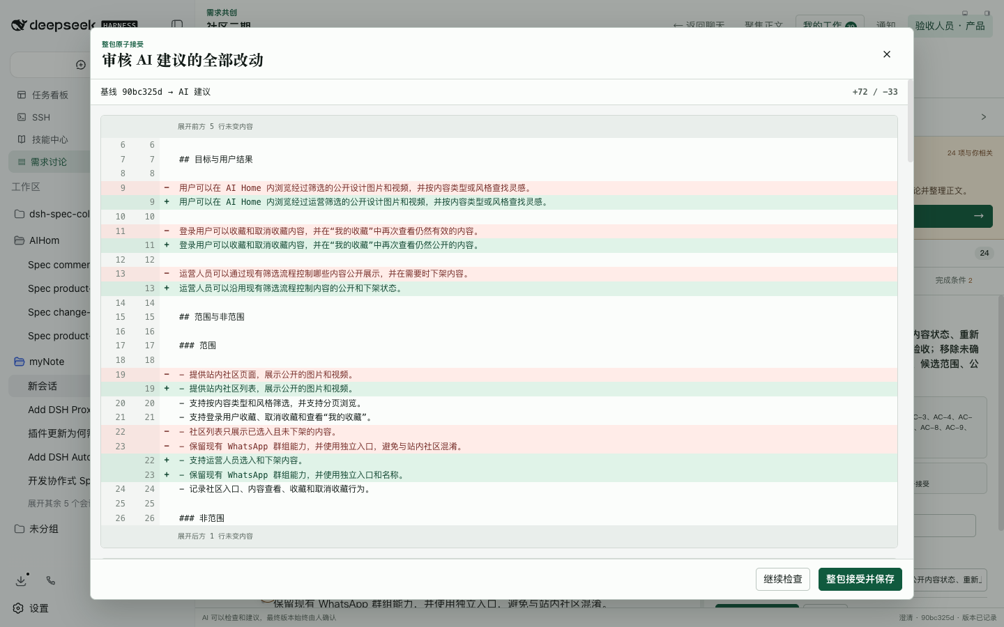Click the ## 范围与非范围 heading line
The image size is (1004, 627).
499,317
